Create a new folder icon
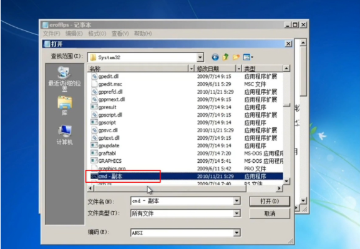This screenshot has height=249, width=360. (236, 57)
